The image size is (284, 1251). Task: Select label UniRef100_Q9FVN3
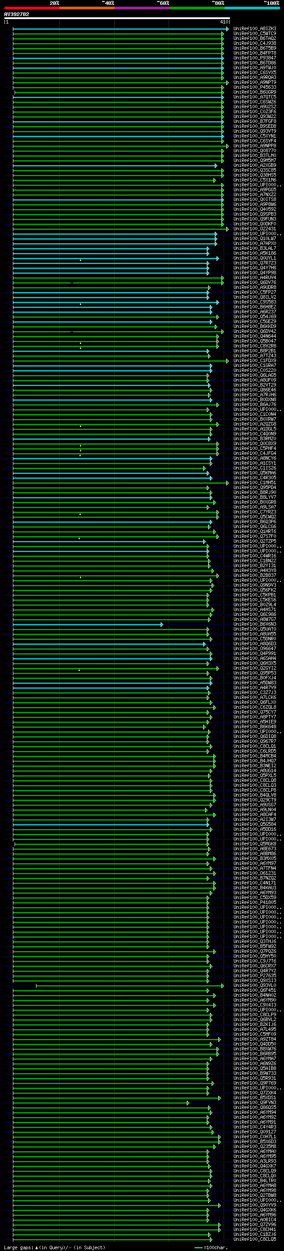pos(255,1102)
